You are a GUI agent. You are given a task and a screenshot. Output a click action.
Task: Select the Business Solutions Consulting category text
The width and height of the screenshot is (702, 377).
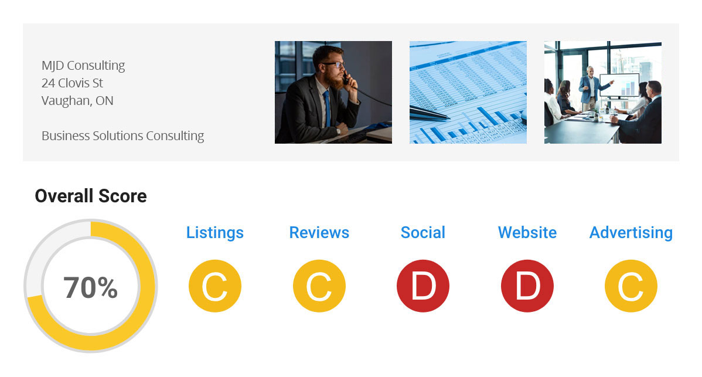(122, 136)
